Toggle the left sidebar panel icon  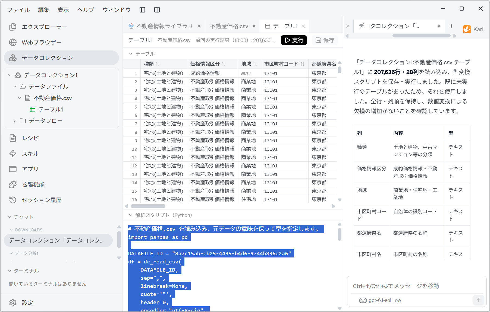(x=142, y=10)
